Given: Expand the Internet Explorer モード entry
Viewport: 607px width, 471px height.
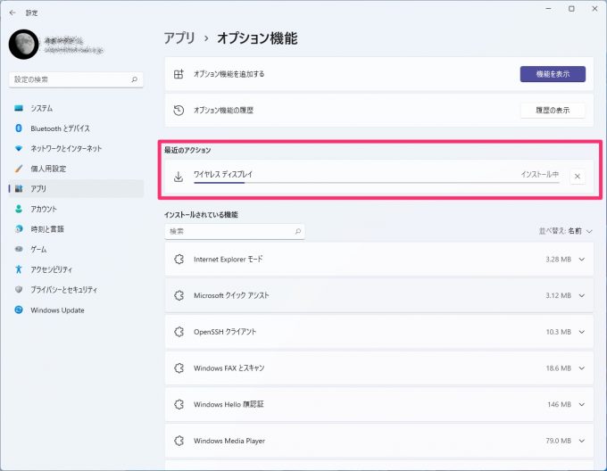Looking at the screenshot, I should pos(581,259).
